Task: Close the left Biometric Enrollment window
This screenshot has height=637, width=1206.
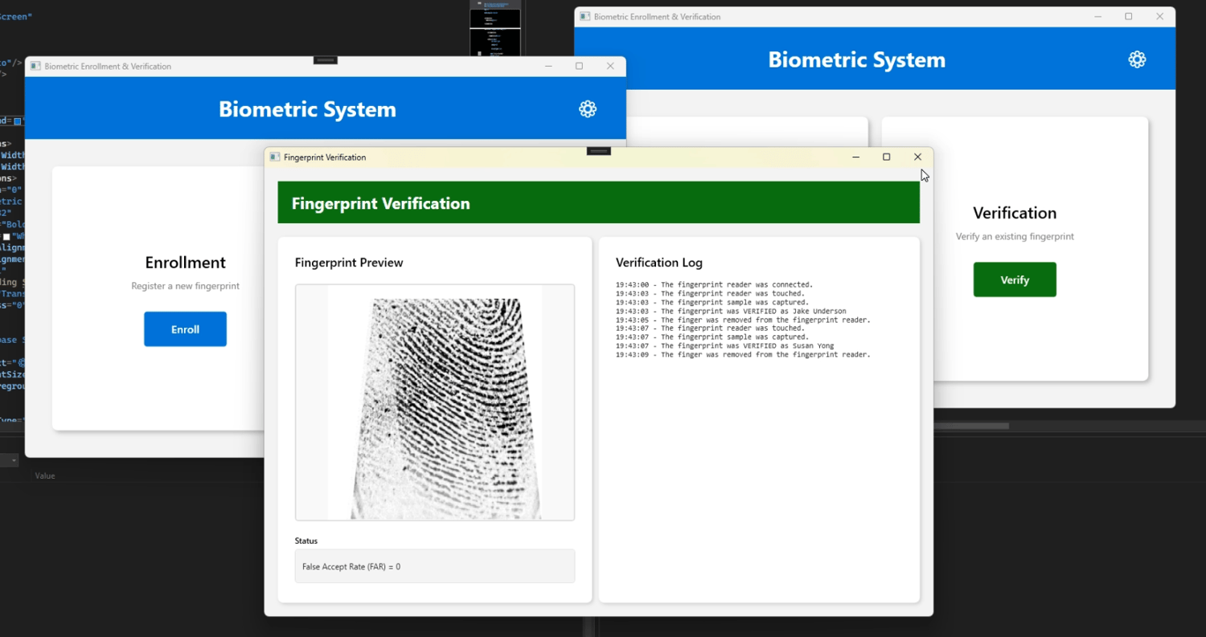Action: point(610,66)
